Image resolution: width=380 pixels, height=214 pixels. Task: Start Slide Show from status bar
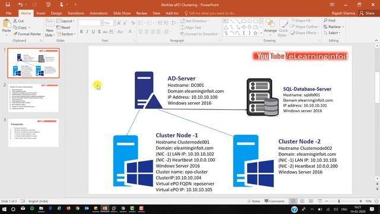pyautogui.click(x=320, y=201)
